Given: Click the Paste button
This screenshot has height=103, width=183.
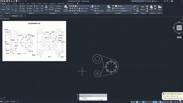Looking at the screenshot, I should [x=151, y=8].
